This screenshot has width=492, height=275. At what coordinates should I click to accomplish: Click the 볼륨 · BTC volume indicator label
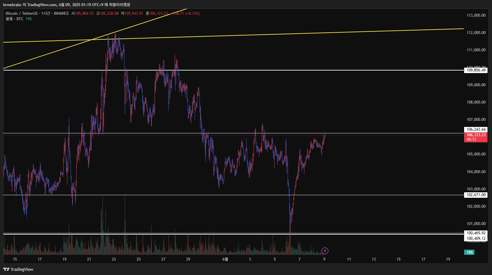pyautogui.click(x=14, y=19)
